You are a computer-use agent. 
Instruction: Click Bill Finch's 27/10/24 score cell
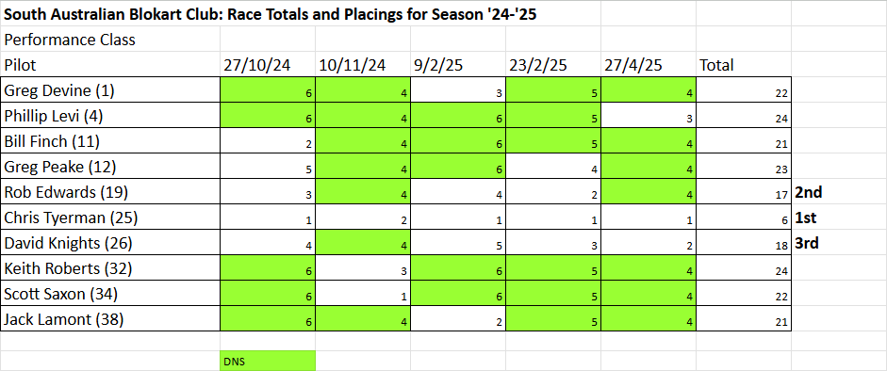pyautogui.click(x=268, y=140)
